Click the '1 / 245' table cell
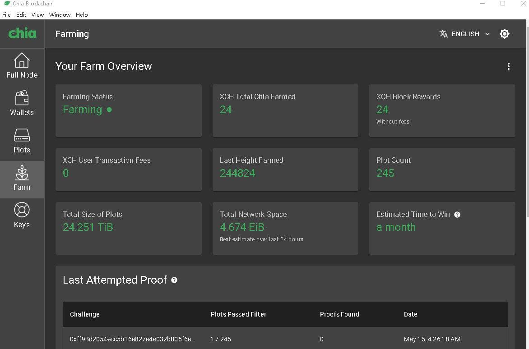This screenshot has height=349, width=529. click(x=221, y=339)
